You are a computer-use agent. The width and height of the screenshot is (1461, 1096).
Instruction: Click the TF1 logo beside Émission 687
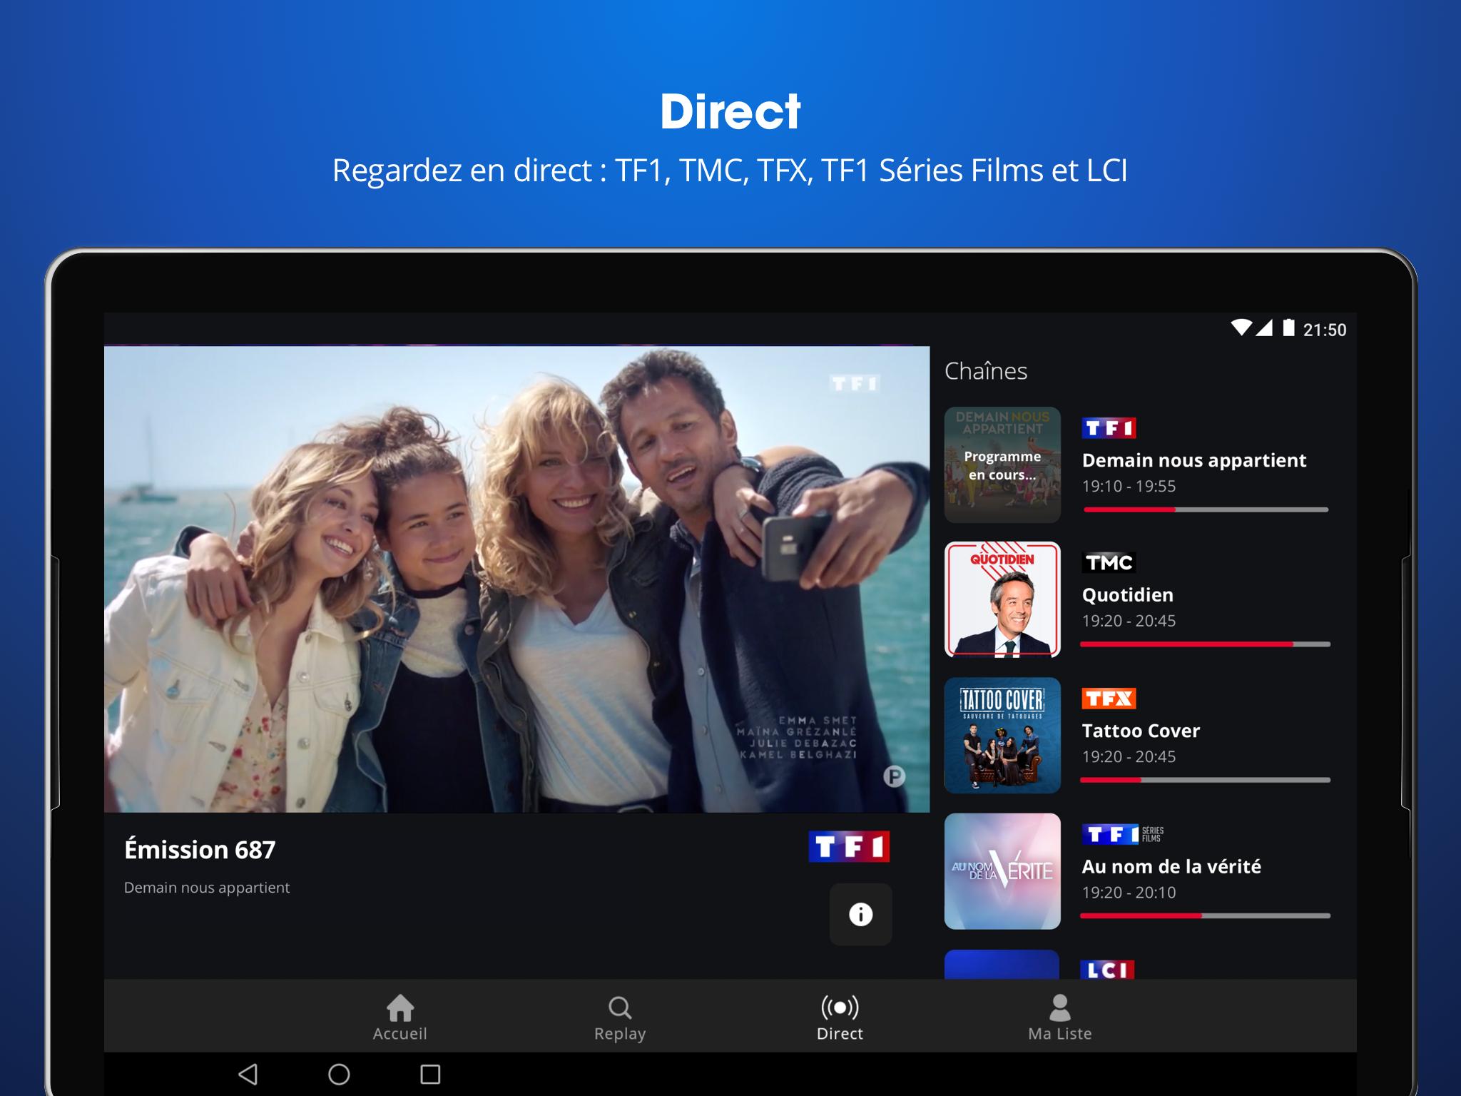click(x=849, y=847)
